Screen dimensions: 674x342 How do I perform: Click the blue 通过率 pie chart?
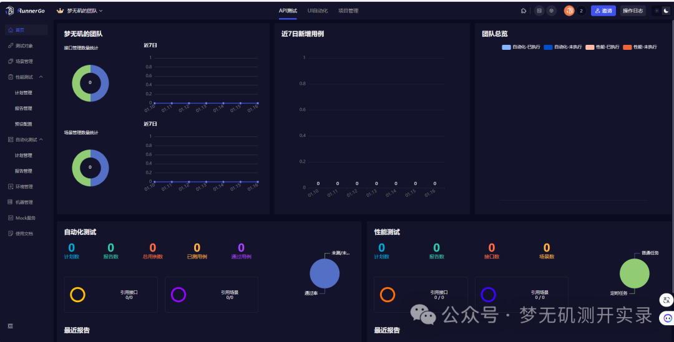click(325, 273)
